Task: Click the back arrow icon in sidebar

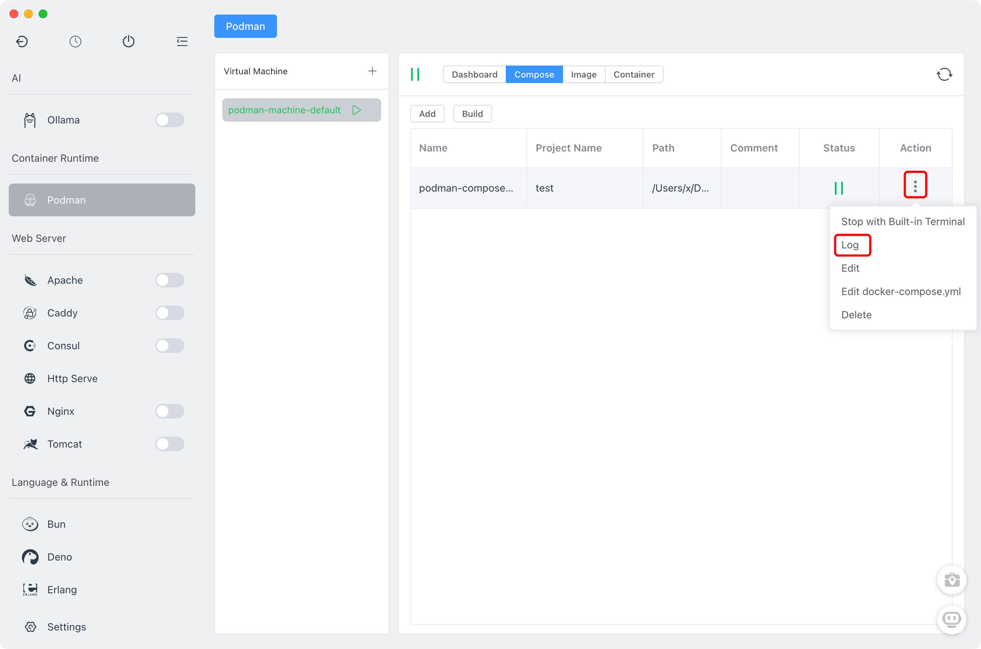Action: click(x=22, y=42)
